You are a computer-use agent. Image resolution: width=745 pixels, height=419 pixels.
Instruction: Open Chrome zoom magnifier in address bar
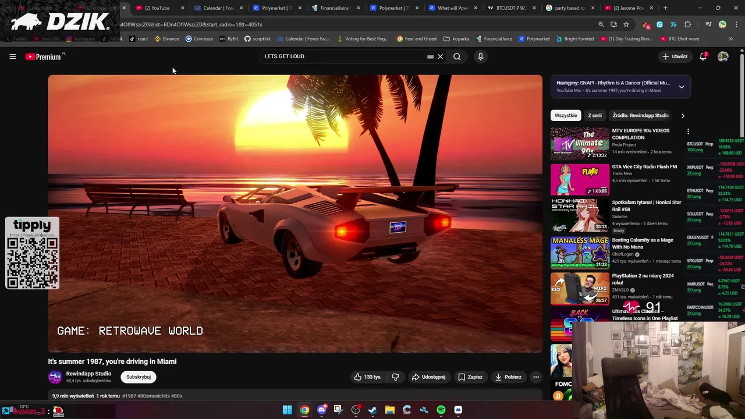(x=601, y=24)
